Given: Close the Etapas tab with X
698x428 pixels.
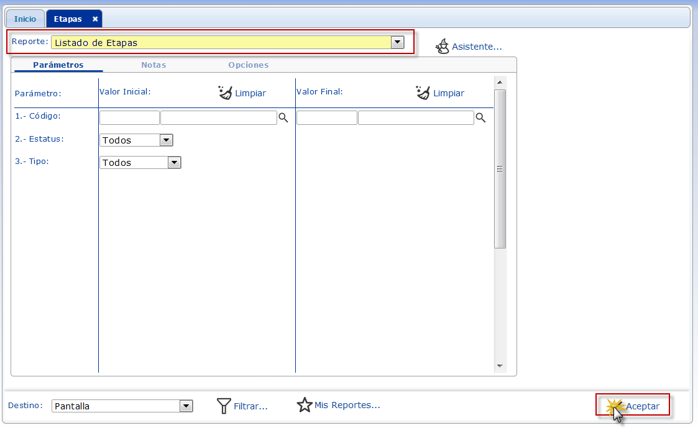Looking at the screenshot, I should point(95,19).
